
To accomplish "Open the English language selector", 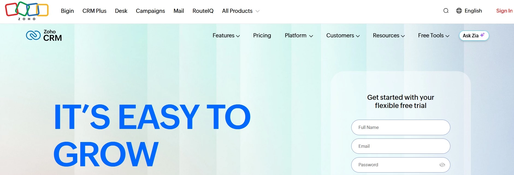I will point(469,11).
